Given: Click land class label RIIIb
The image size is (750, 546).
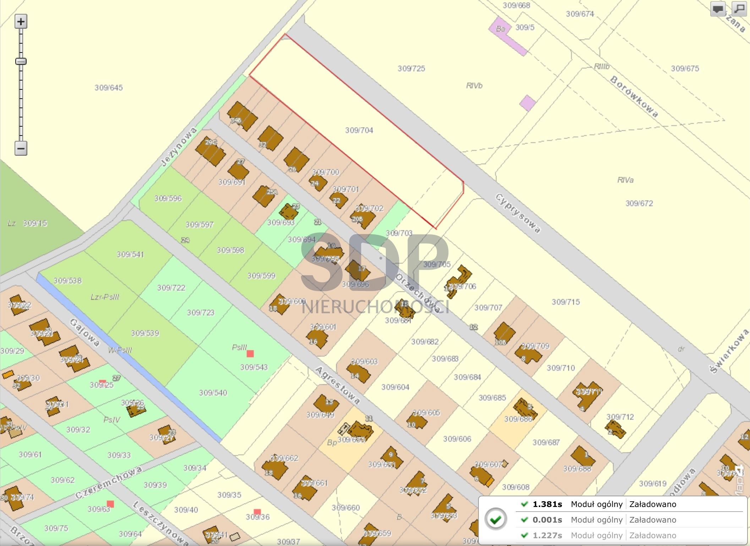Looking at the screenshot, I should point(602,66).
